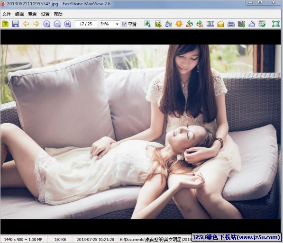The height and width of the screenshot is (243, 283).
Task: Show actual size 1:1 icon
Action: tap(67, 24)
